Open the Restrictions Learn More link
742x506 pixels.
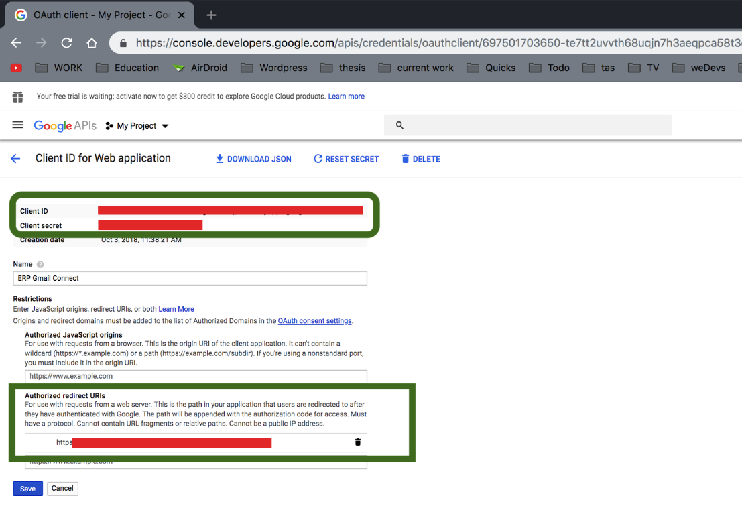(176, 309)
